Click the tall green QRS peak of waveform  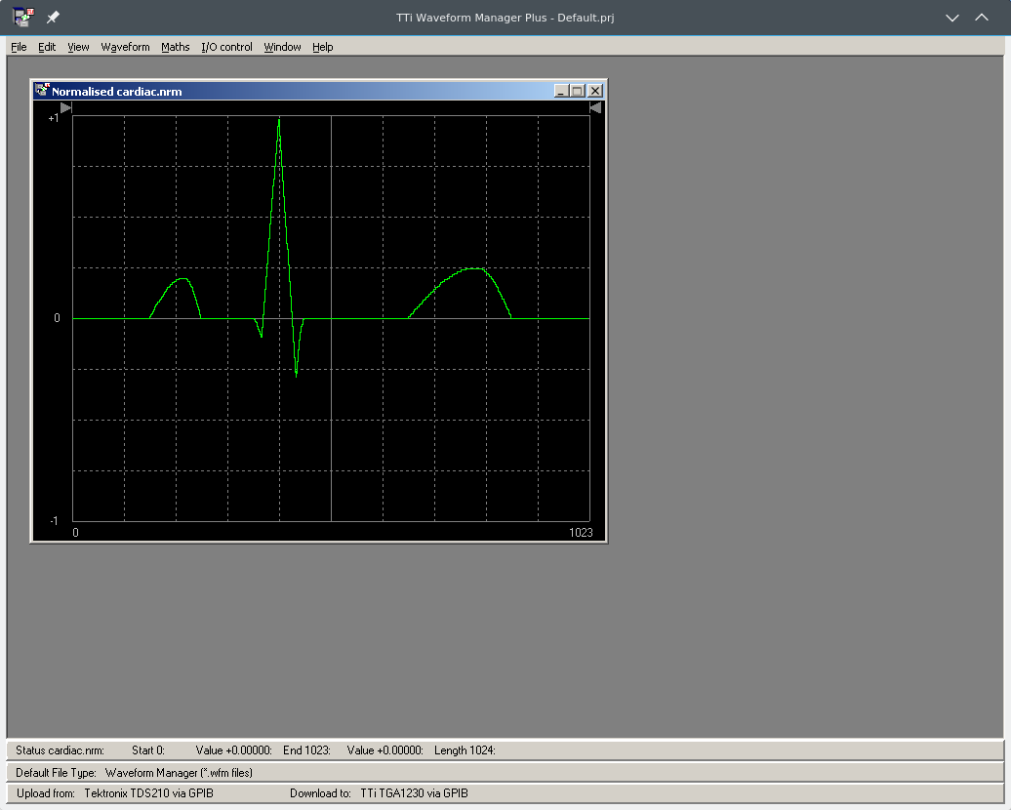coord(279,121)
